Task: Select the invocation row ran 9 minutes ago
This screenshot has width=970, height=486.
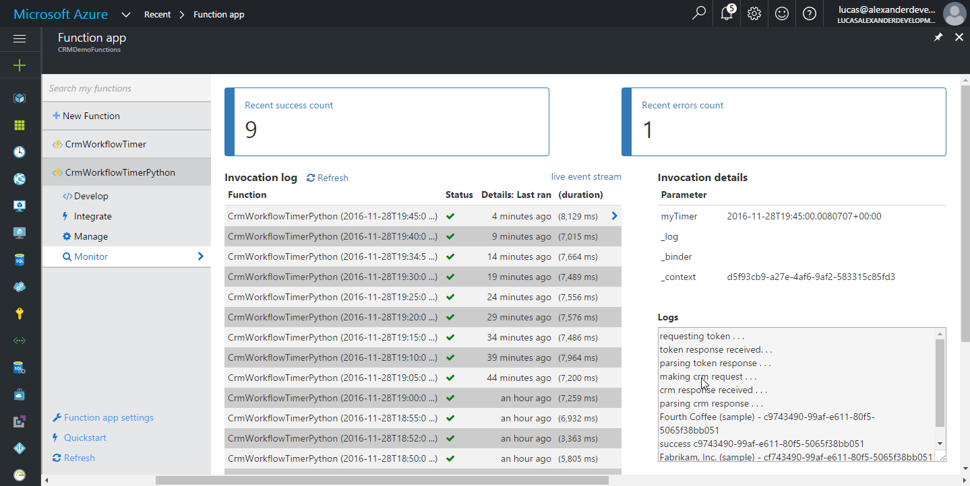Action: 423,236
